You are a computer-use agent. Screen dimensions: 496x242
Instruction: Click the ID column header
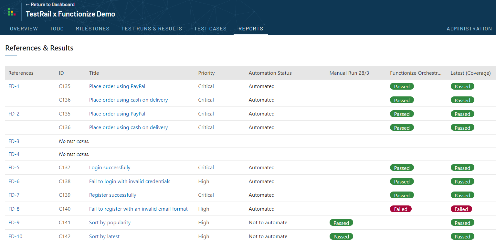click(61, 73)
